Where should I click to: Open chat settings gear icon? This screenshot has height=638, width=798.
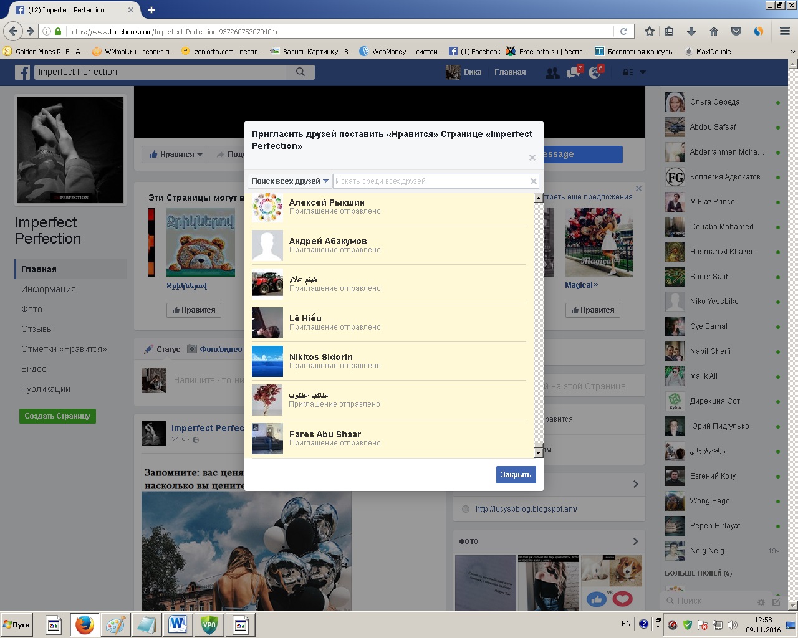pos(761,602)
